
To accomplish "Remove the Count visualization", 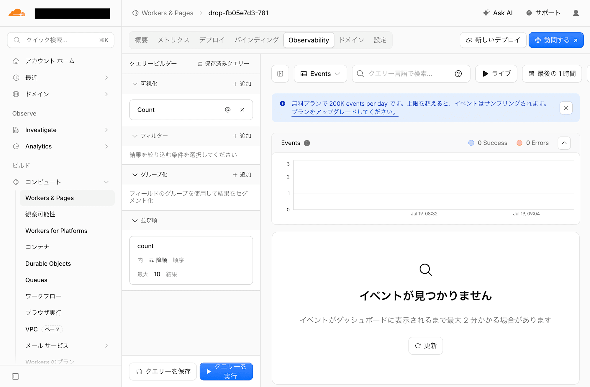I will pos(242,110).
